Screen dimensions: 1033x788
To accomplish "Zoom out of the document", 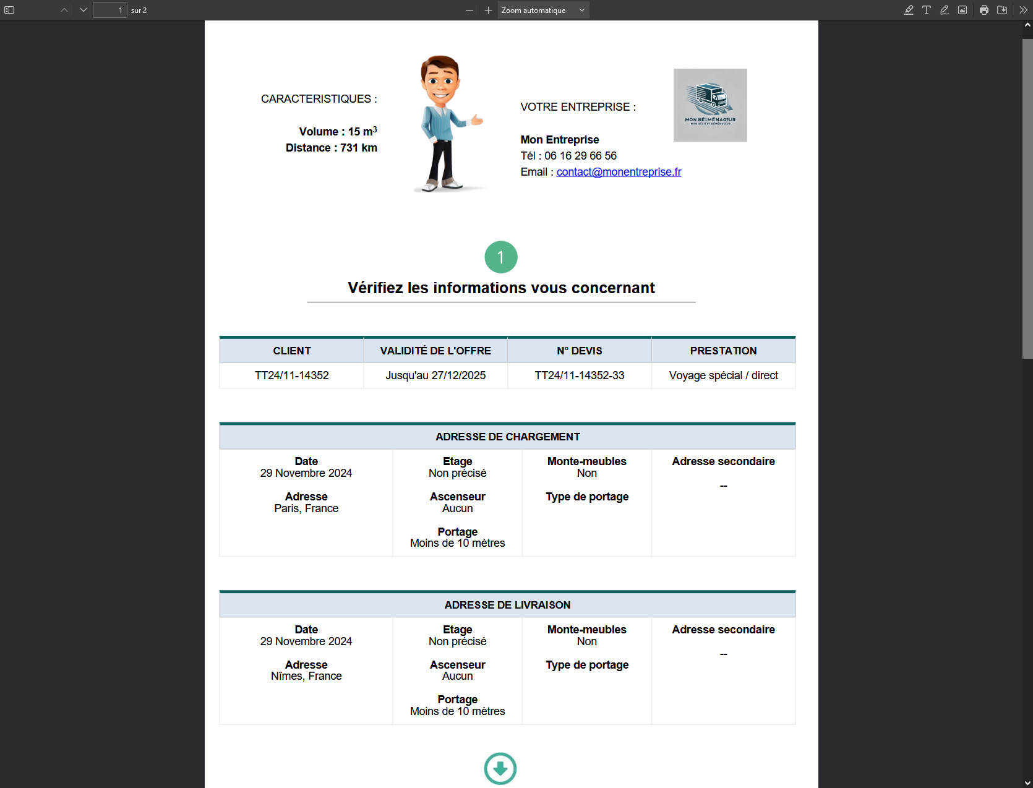I will (x=469, y=10).
